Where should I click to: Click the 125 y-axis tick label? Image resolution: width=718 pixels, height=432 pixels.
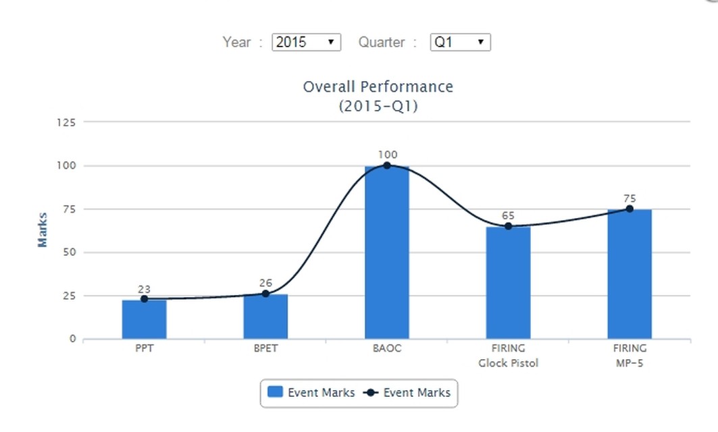(x=66, y=122)
